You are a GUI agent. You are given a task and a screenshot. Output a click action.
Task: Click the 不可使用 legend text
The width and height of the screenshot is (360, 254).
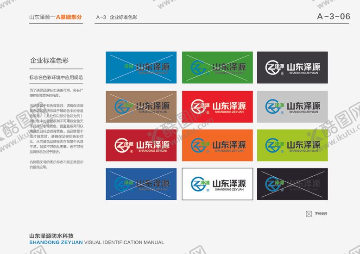point(321,214)
